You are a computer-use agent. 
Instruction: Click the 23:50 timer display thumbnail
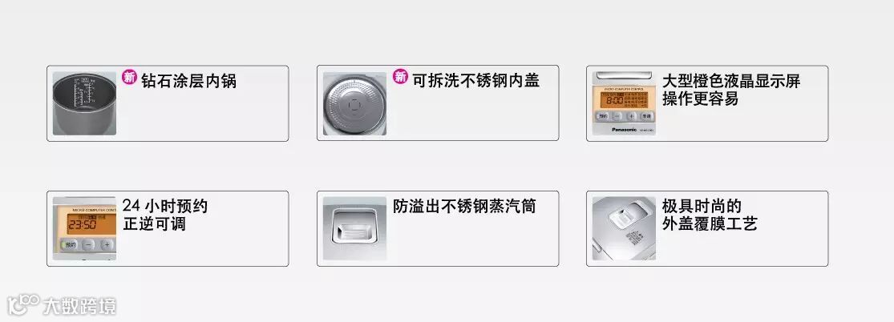(x=84, y=228)
